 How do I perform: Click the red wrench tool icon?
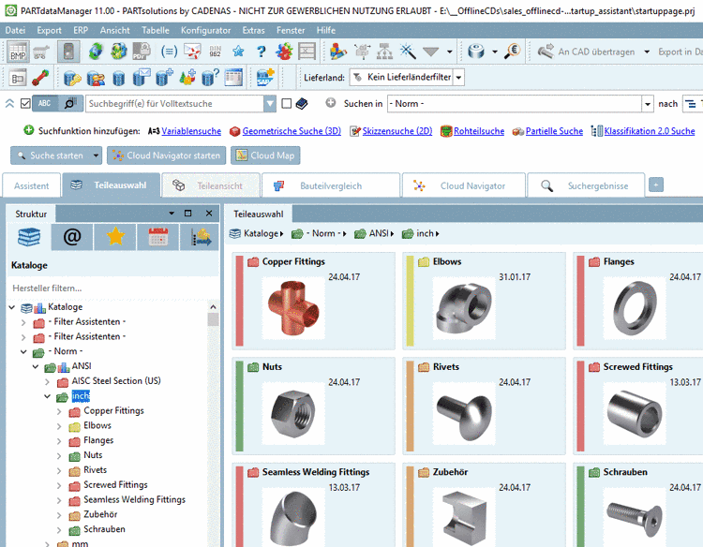tap(41, 78)
